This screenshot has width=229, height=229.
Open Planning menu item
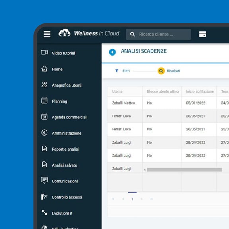pos(60,101)
